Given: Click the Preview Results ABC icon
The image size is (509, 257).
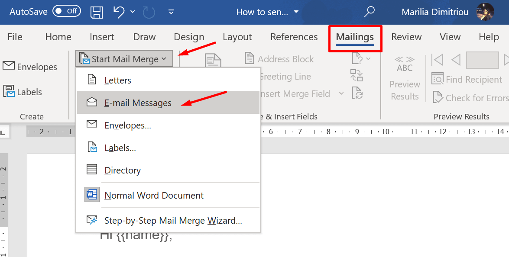Looking at the screenshot, I should 405,65.
